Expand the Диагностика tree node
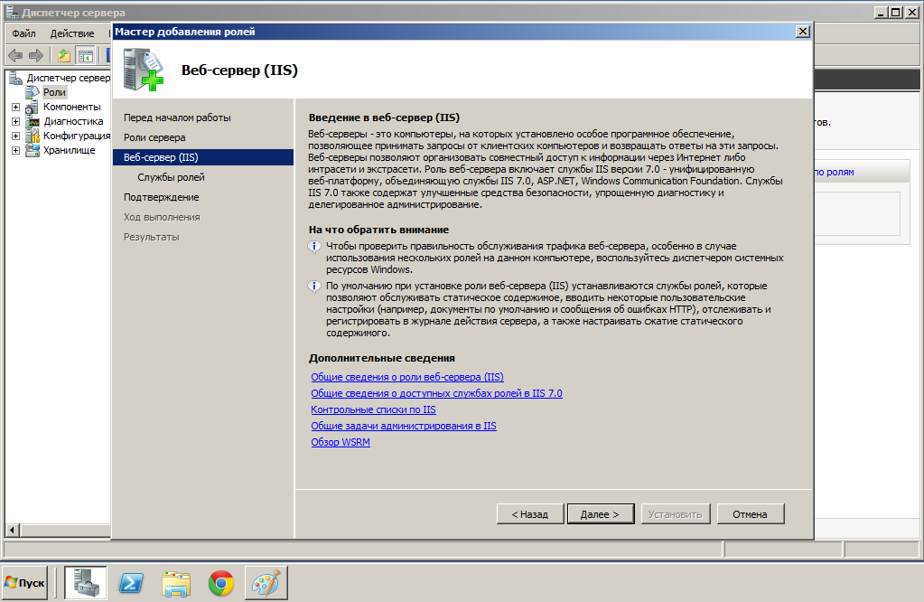This screenshot has height=602, width=924. pos(15,121)
